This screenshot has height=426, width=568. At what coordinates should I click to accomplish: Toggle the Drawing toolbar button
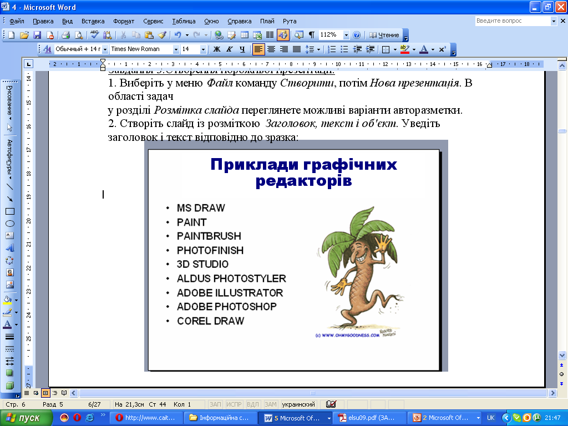click(x=283, y=35)
